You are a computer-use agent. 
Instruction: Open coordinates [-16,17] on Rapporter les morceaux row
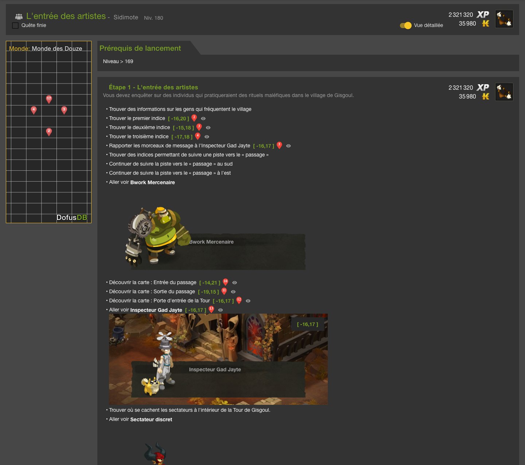point(264,146)
